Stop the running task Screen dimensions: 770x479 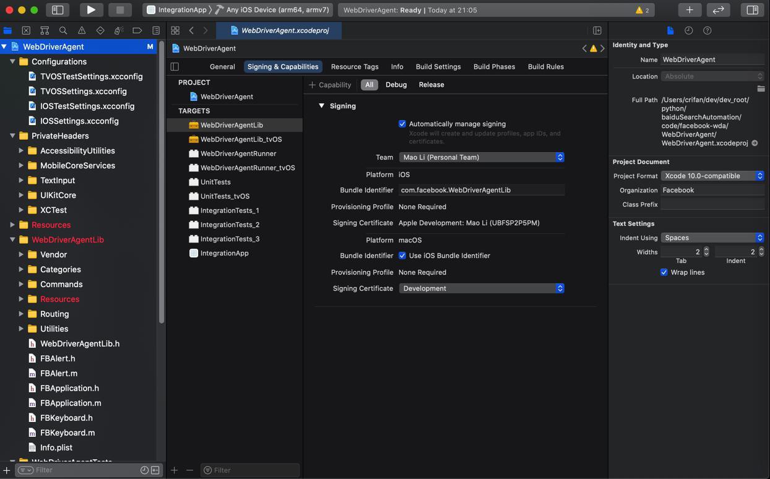pyautogui.click(x=120, y=10)
